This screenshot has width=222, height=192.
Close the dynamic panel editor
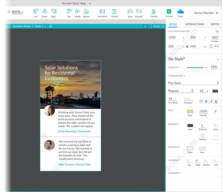(x=158, y=26)
